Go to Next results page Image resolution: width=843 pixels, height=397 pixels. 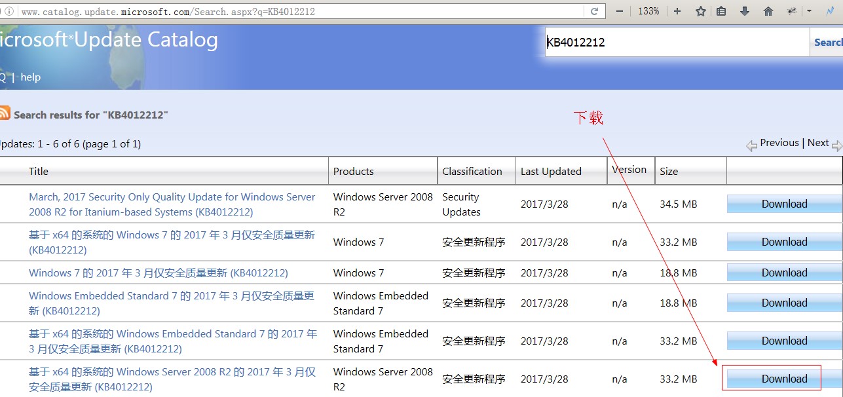[818, 143]
